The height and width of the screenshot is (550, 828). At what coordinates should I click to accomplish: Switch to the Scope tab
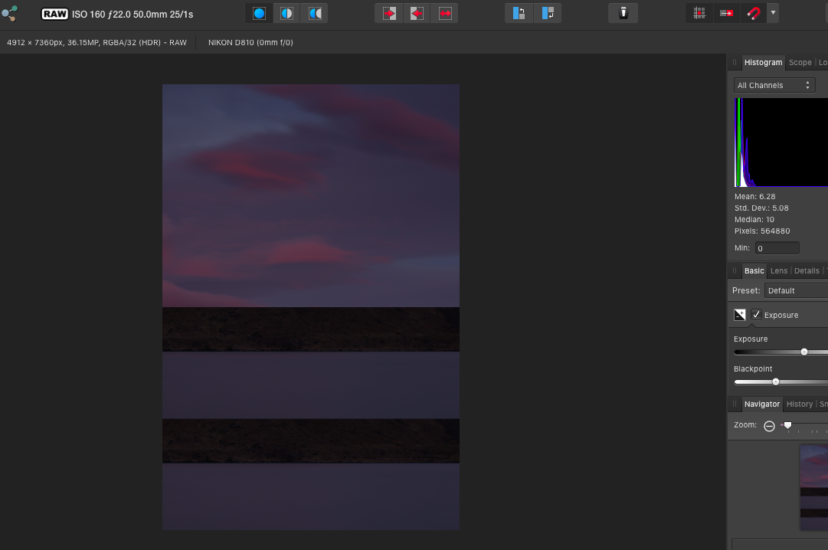(x=800, y=62)
